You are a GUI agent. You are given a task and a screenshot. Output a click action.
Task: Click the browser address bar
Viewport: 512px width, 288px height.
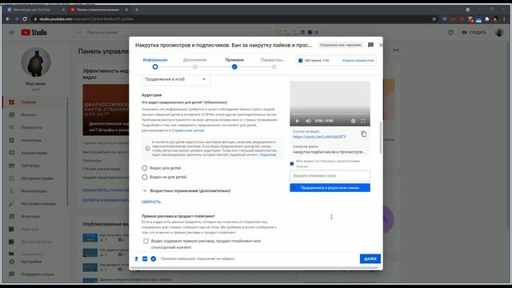(229, 19)
